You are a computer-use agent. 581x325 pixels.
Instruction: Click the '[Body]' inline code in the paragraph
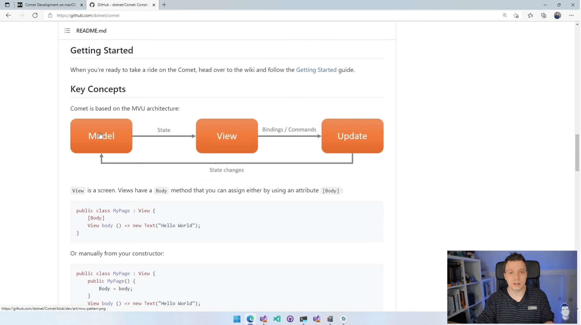[x=331, y=191]
